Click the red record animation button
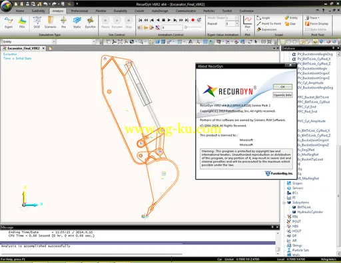Image resolution: width=341 pixels, height=263 pixels. 192,20
